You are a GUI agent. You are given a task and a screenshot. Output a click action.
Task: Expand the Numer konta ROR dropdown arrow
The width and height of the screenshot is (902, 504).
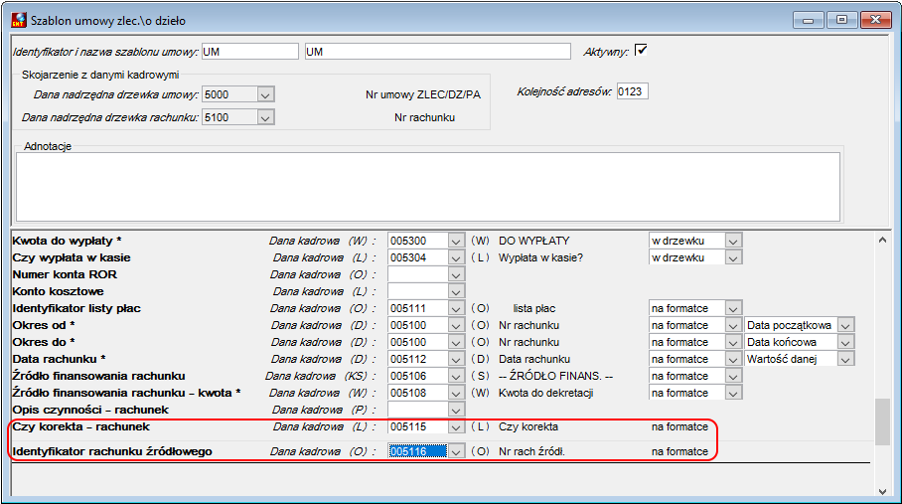[456, 275]
